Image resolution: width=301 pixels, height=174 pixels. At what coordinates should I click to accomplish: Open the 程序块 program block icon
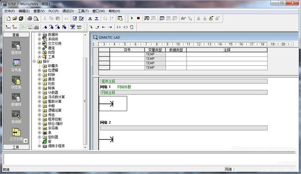(x=16, y=48)
